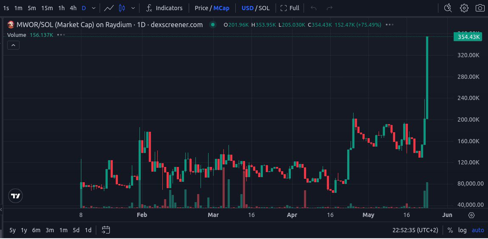Open chart type dropdown chevron
The width and height of the screenshot is (488, 239).
coord(133,8)
